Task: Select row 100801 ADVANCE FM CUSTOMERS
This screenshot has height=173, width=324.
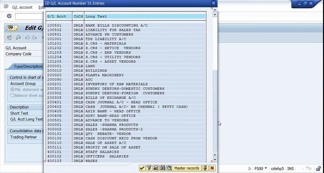Action: (x=126, y=34)
